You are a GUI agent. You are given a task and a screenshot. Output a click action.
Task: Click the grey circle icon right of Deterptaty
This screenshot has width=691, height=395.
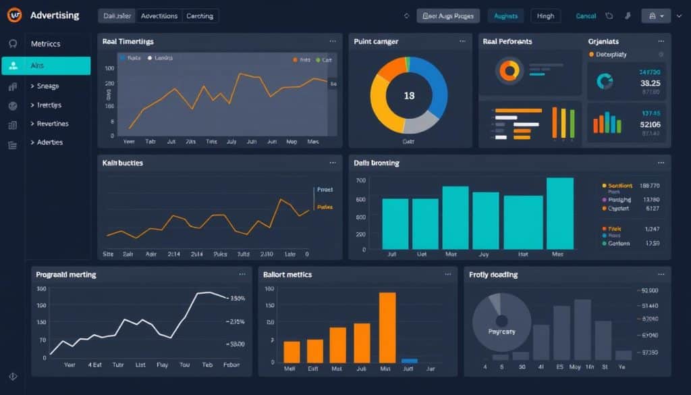click(x=661, y=55)
